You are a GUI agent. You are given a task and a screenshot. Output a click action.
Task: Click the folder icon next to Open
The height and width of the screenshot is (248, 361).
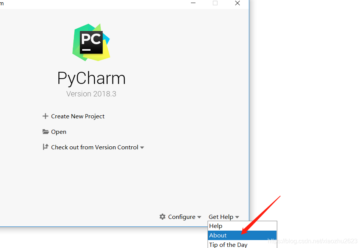[x=45, y=132]
